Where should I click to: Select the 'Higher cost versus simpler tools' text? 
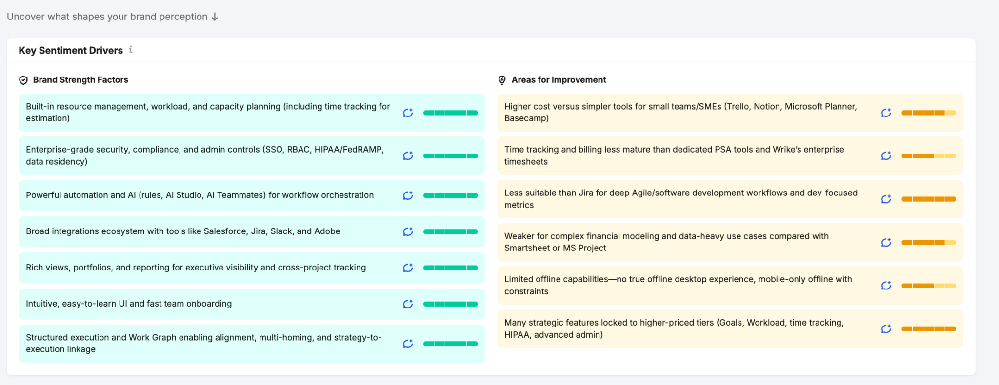[x=680, y=112]
